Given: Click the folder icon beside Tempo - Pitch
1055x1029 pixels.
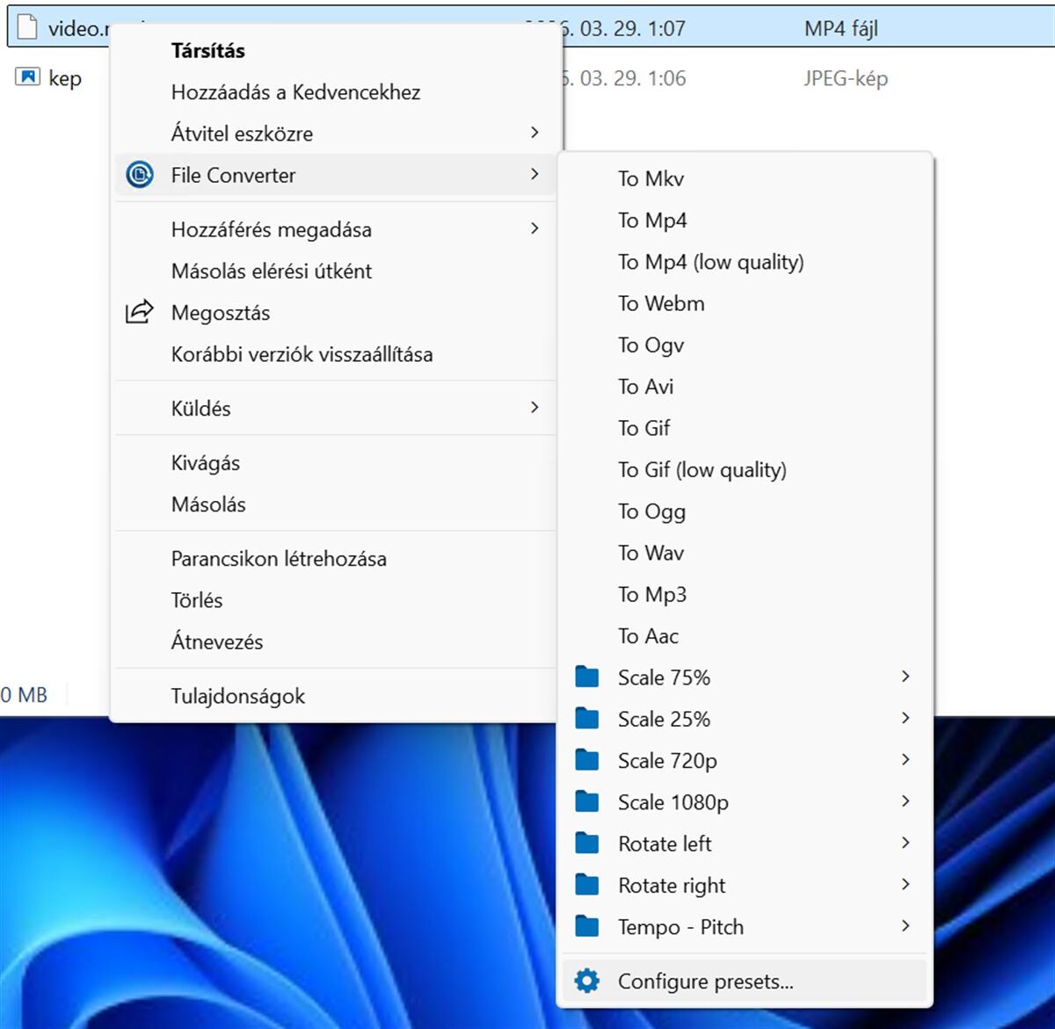Looking at the screenshot, I should [x=586, y=926].
